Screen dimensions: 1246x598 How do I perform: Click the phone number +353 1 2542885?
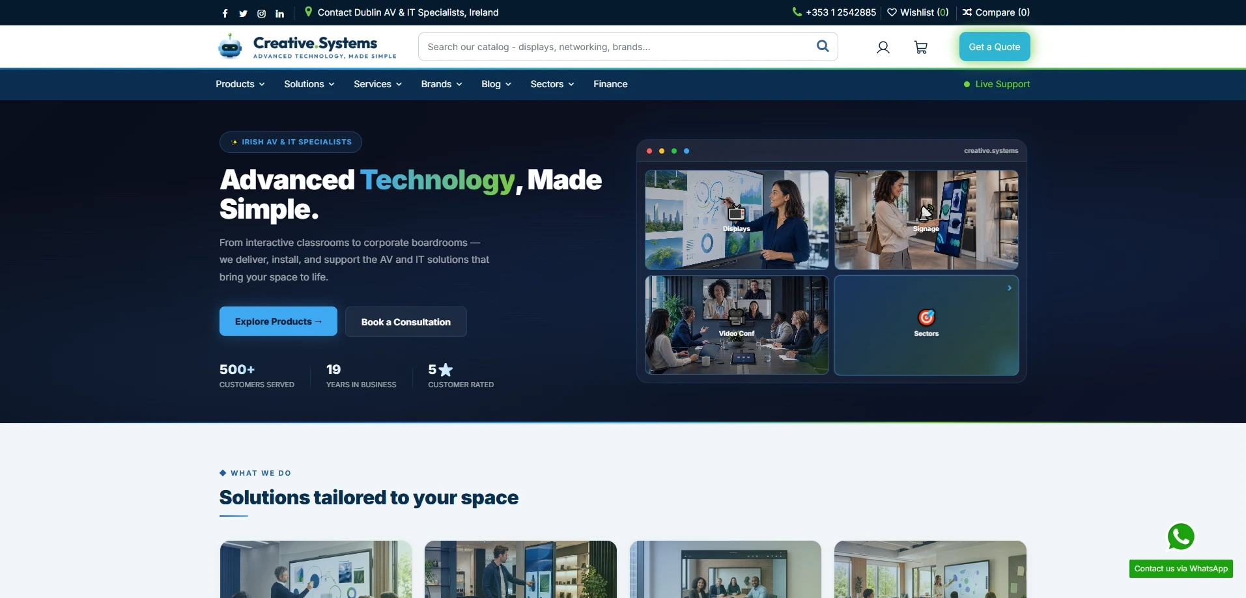(x=841, y=12)
